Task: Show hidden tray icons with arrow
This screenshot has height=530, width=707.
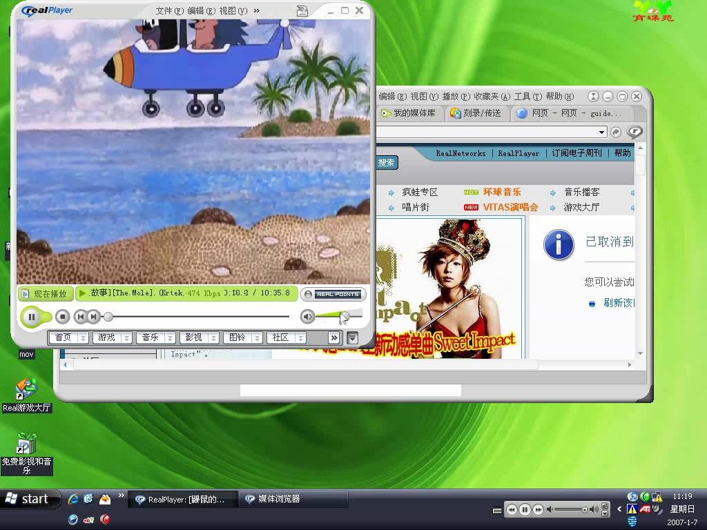Action: (619, 509)
